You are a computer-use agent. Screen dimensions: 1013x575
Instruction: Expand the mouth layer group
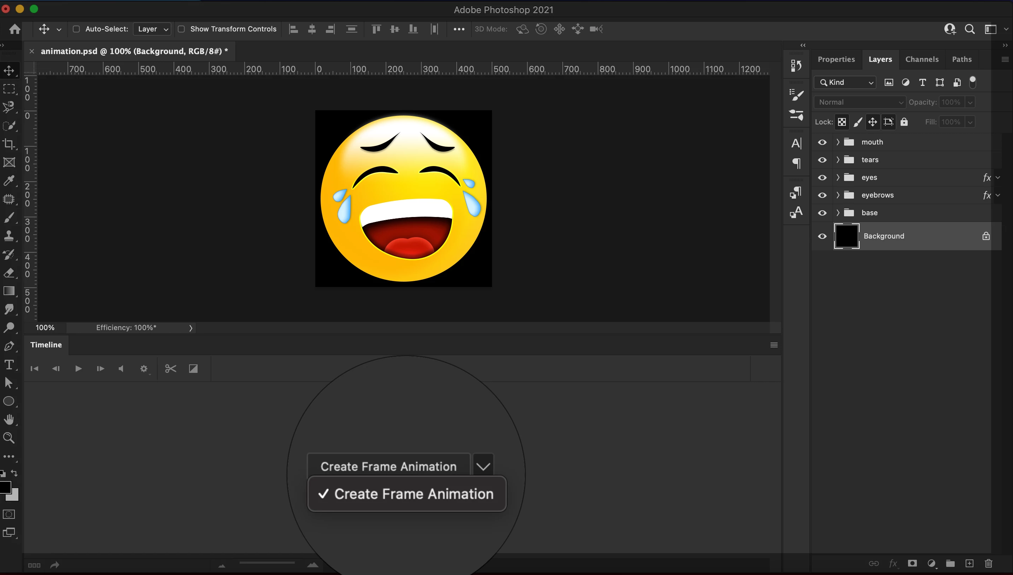(x=838, y=142)
